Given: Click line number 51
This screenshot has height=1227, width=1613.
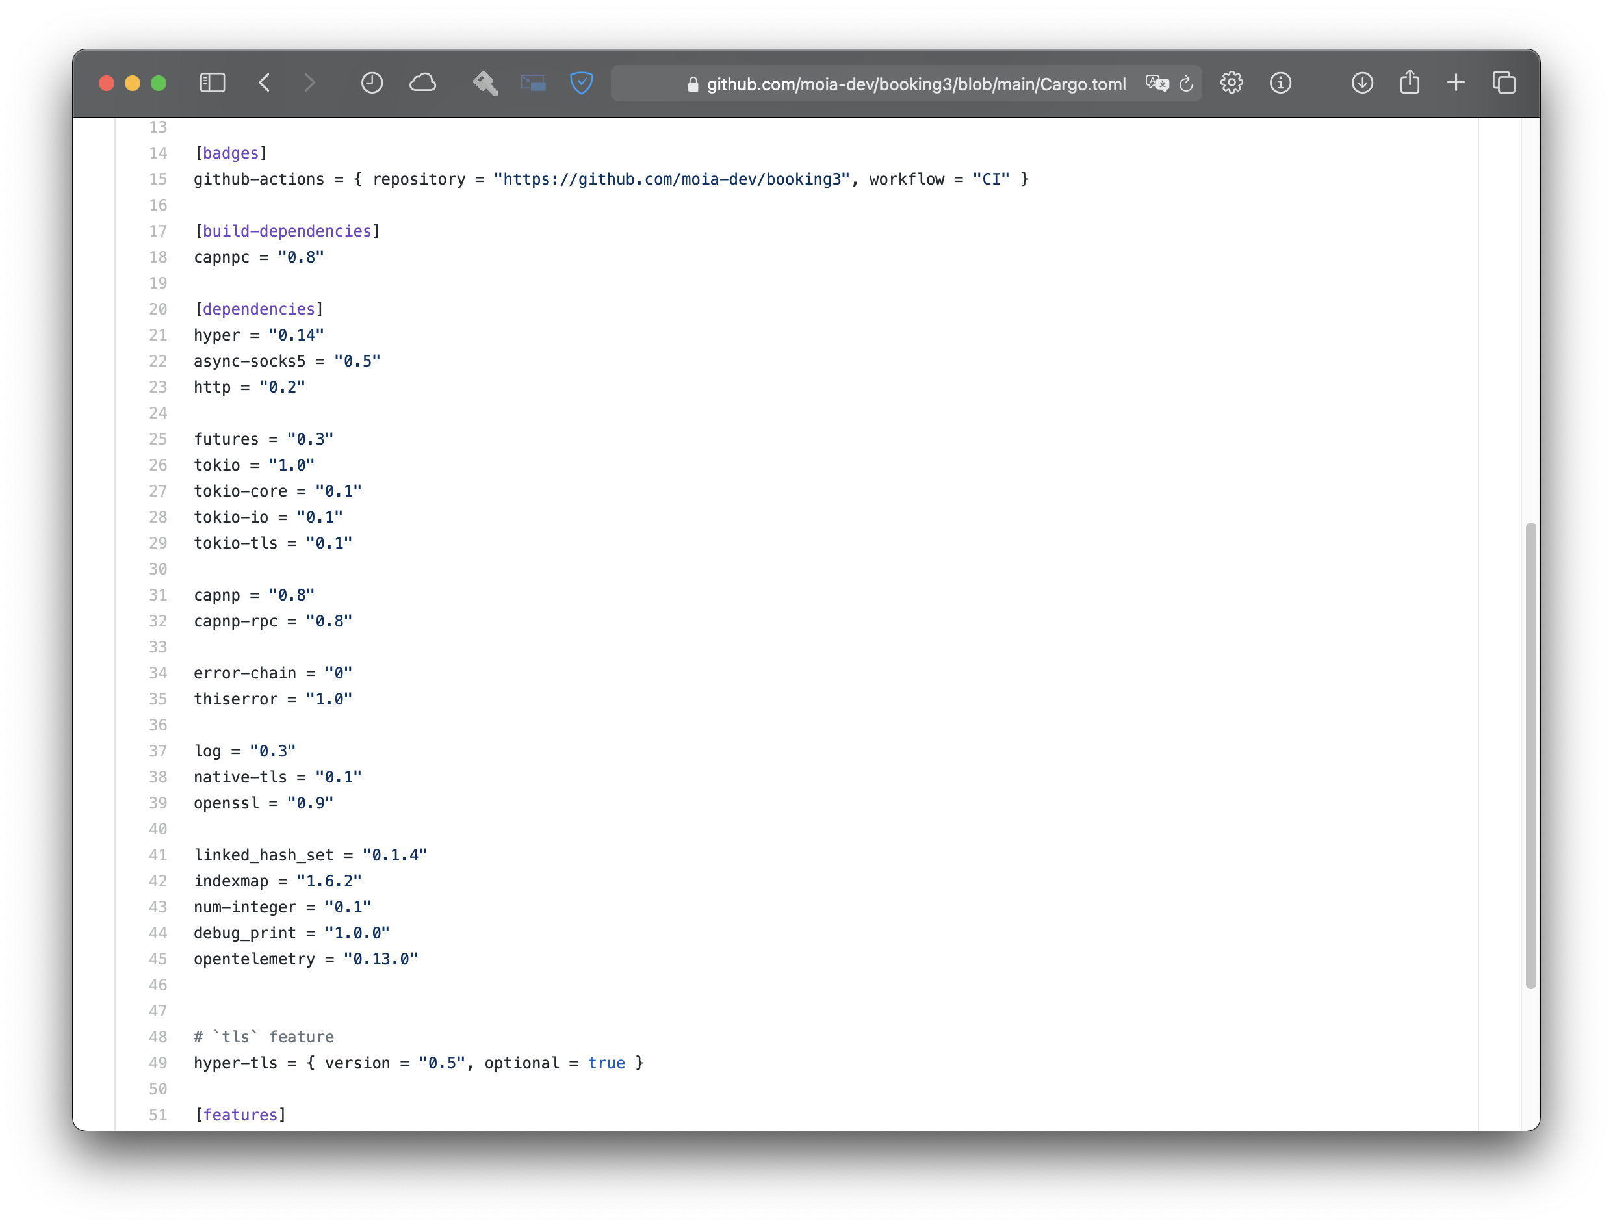Looking at the screenshot, I should pyautogui.click(x=158, y=1115).
